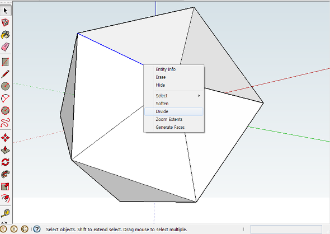Open Instructor via question mark icon
Viewport: 330px width, 234px height.
37,229
